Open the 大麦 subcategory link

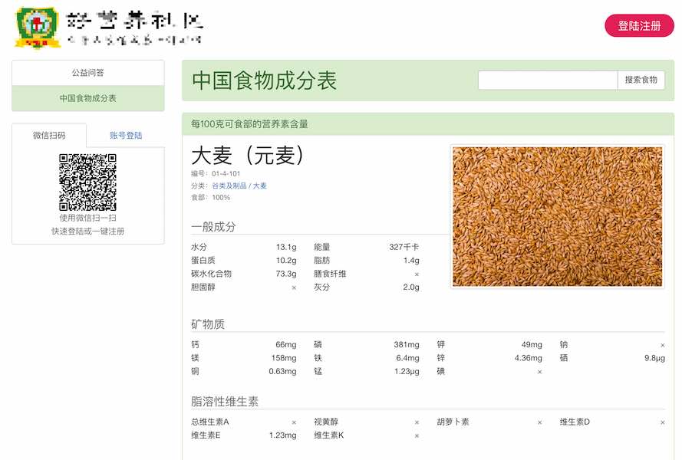260,186
